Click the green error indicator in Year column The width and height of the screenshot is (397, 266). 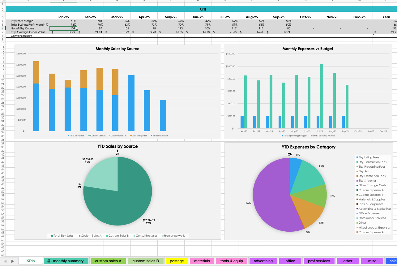374,35
